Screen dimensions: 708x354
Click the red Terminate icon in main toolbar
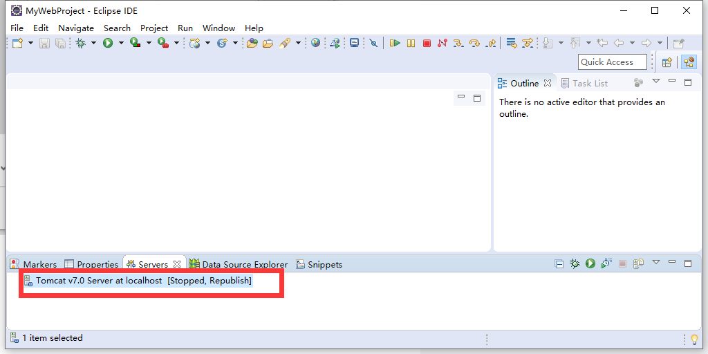click(x=427, y=43)
